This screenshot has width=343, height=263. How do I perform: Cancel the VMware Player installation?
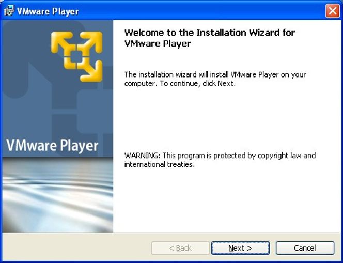(x=305, y=248)
